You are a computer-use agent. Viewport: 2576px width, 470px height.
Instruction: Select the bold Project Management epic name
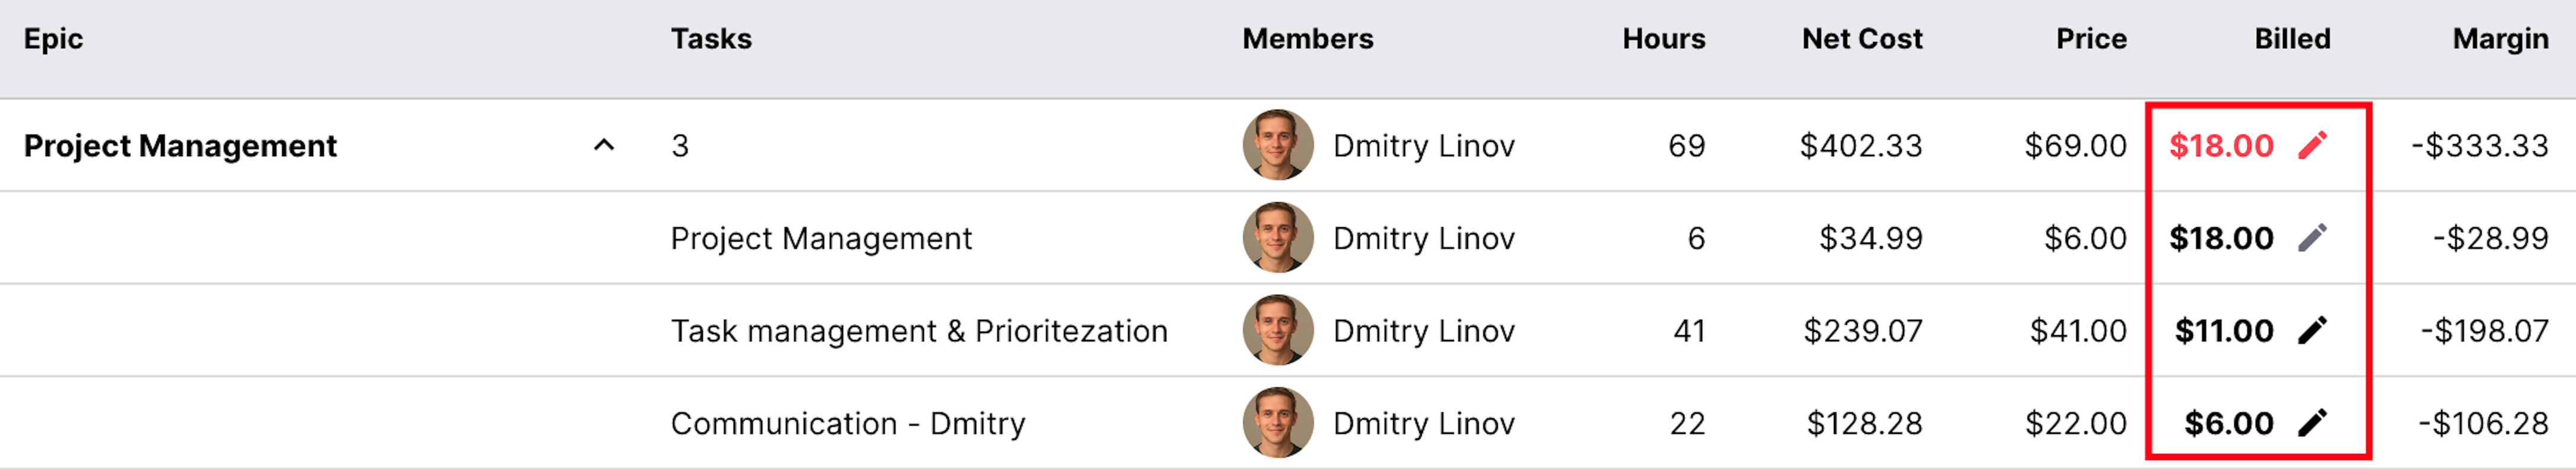(x=180, y=147)
